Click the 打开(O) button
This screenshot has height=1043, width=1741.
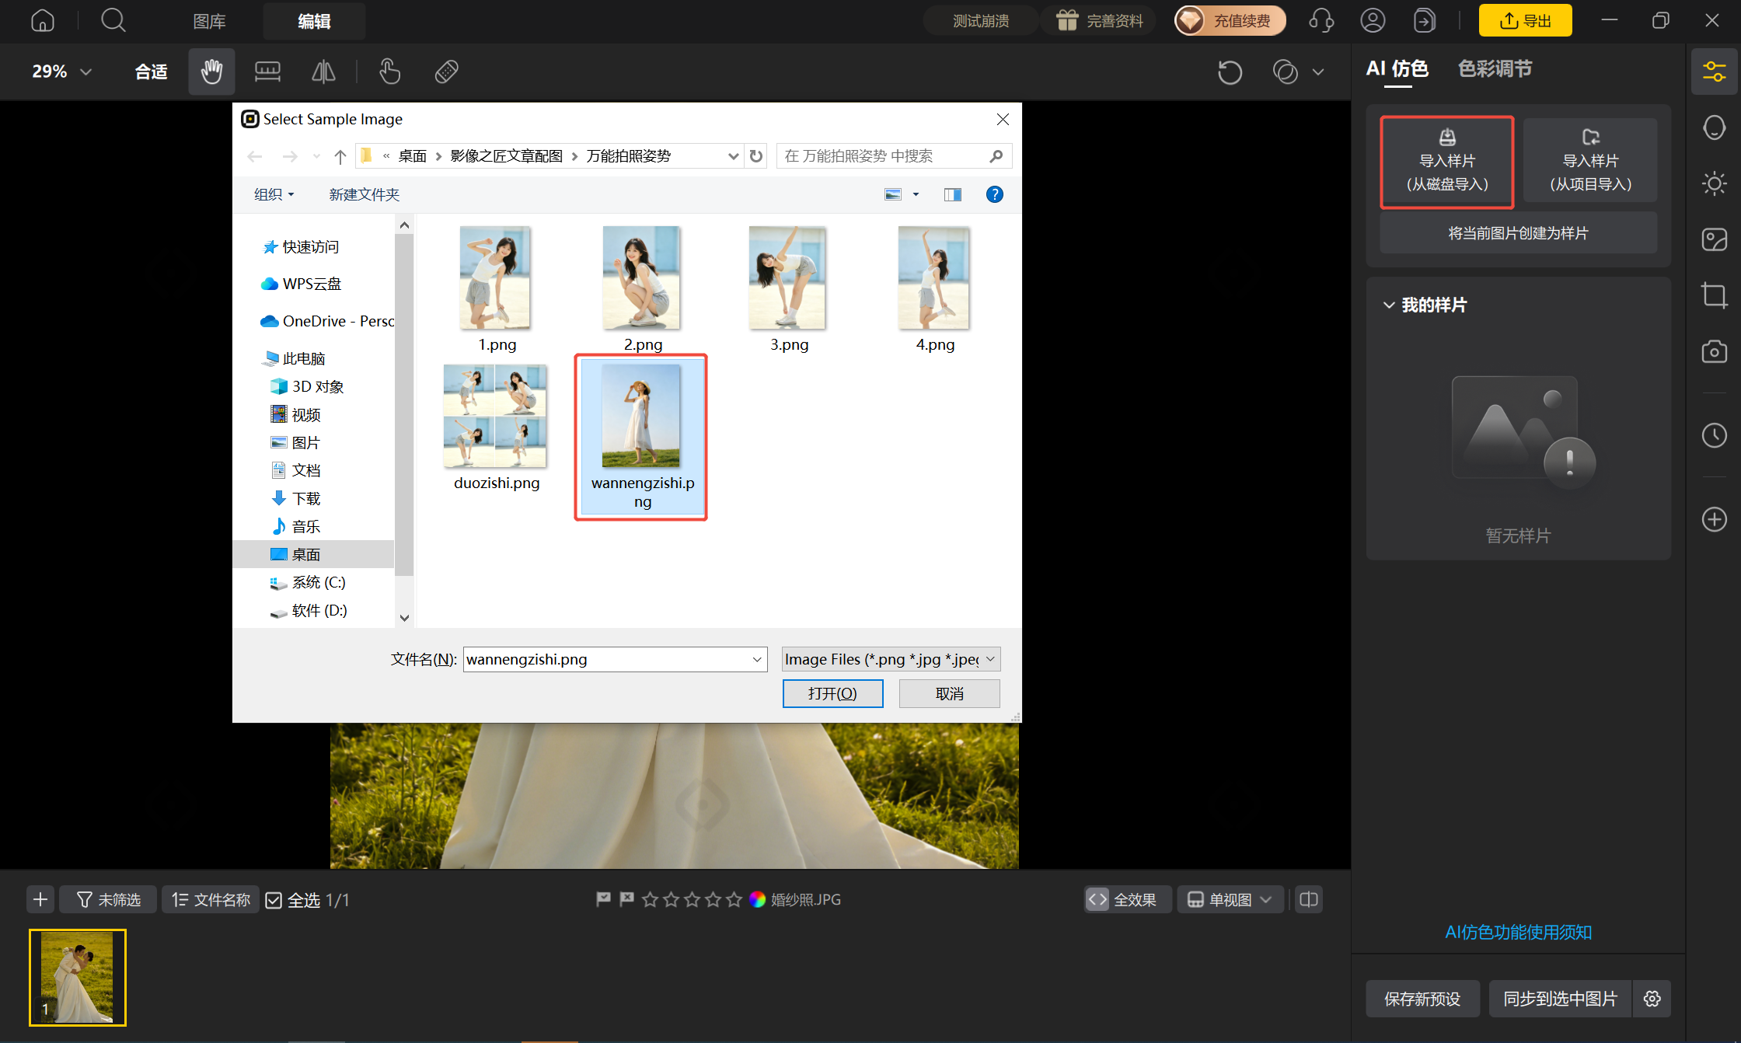[x=832, y=693]
